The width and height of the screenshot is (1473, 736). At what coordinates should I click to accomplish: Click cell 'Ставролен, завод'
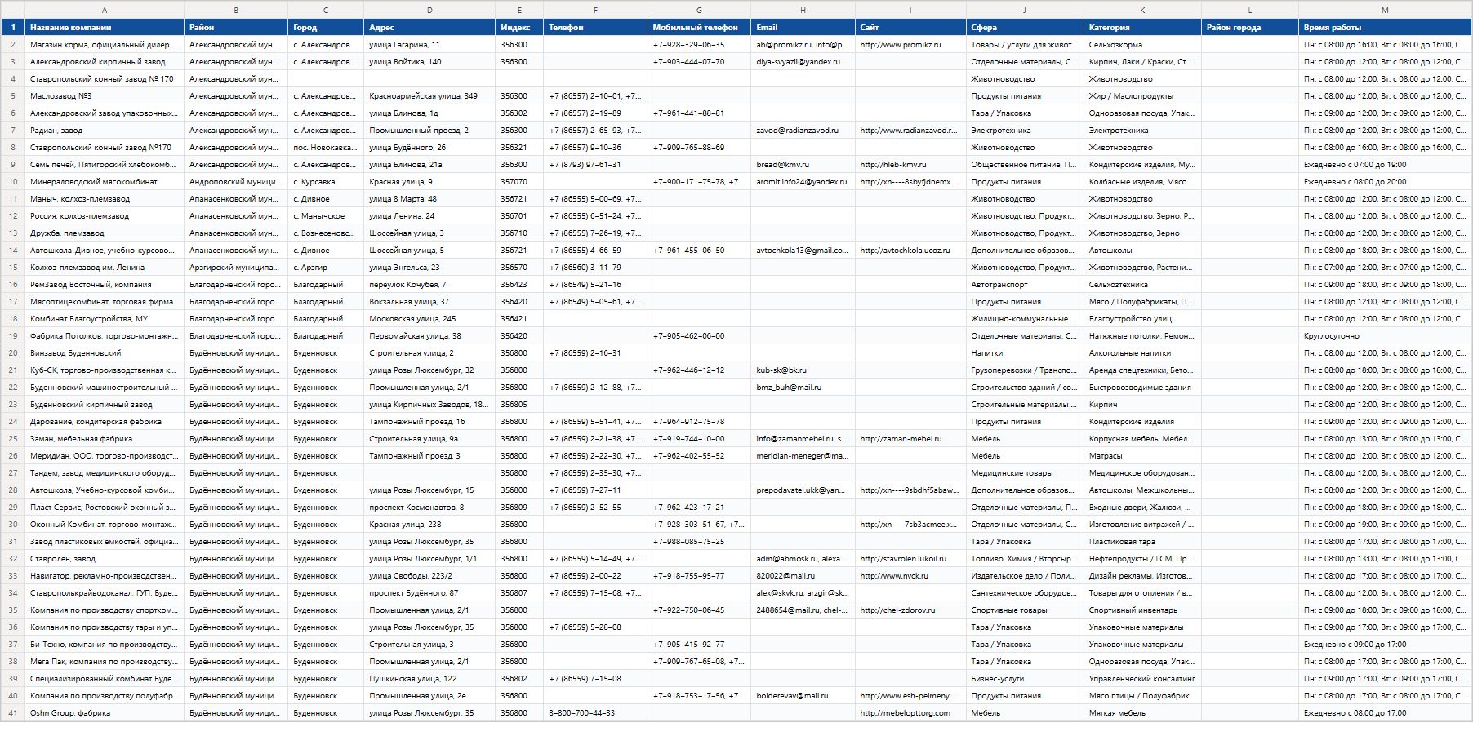(105, 558)
